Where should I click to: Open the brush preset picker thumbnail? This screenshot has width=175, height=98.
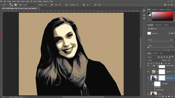[10, 5]
